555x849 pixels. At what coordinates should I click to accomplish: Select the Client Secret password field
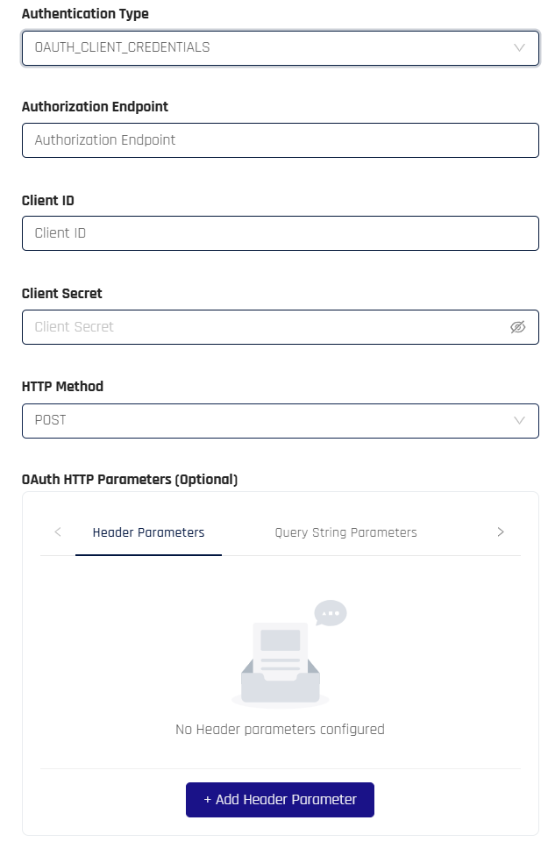pos(263,327)
